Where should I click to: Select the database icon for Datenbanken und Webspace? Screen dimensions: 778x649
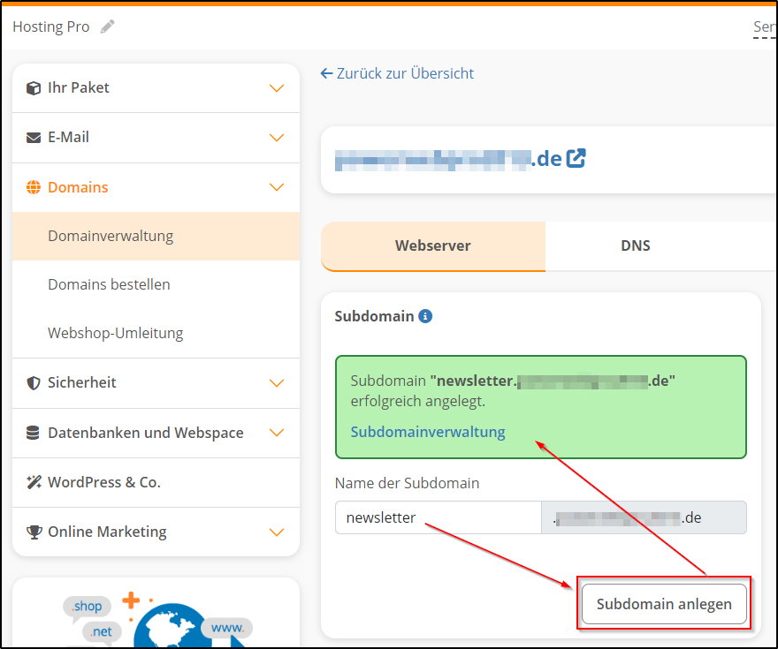34,433
